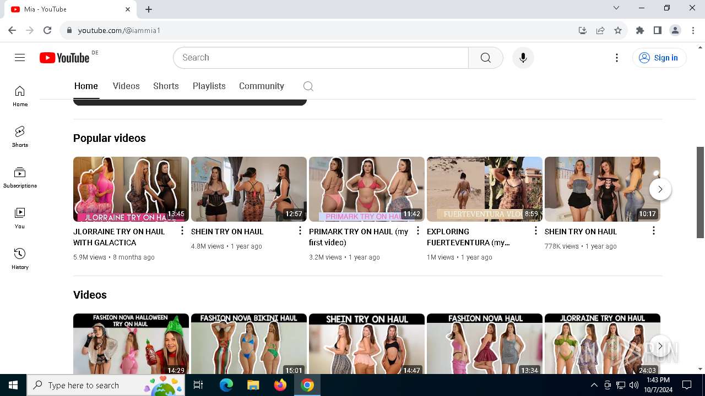Click the address bar URL
The height and width of the screenshot is (396, 705).
[x=119, y=30]
